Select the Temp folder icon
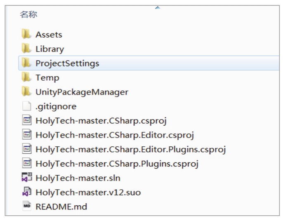This screenshot has width=283, height=219. tap(26, 77)
